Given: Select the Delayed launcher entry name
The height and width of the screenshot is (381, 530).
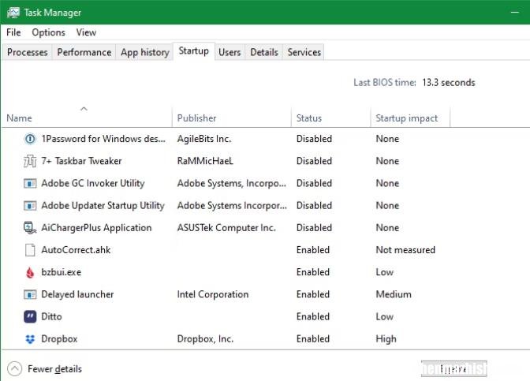Looking at the screenshot, I should click(x=77, y=294).
